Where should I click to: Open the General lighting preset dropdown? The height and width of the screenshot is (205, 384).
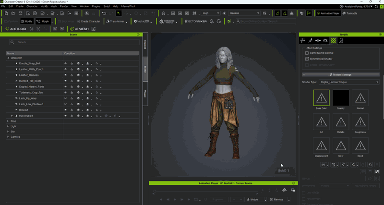tap(244, 13)
